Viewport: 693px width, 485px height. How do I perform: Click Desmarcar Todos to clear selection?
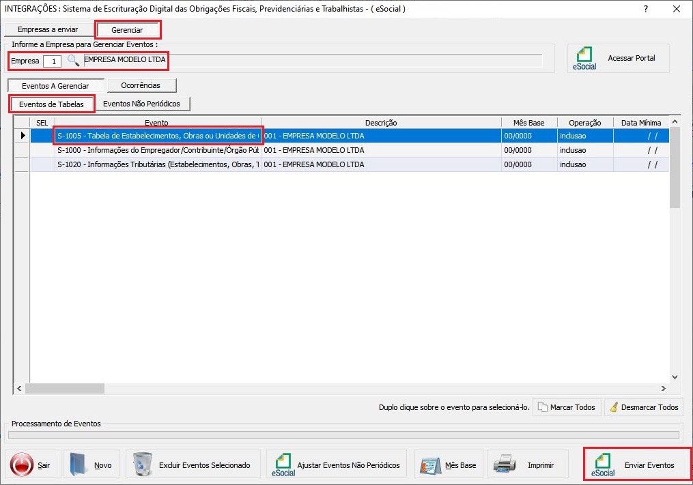click(x=644, y=407)
